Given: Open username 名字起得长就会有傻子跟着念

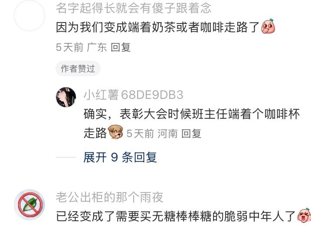Looking at the screenshot, I should [134, 8].
